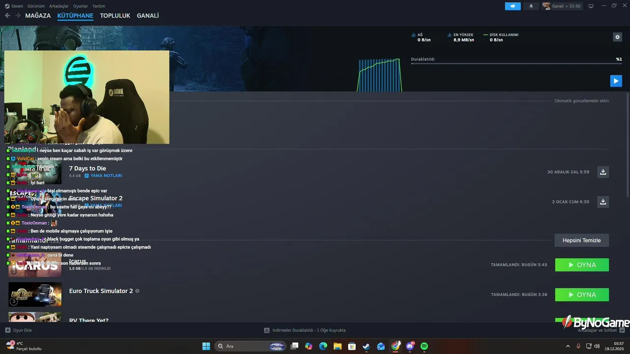
Task: Click TAMAMLANDI: BUGÜN 3:36 status
Action: (519, 295)
